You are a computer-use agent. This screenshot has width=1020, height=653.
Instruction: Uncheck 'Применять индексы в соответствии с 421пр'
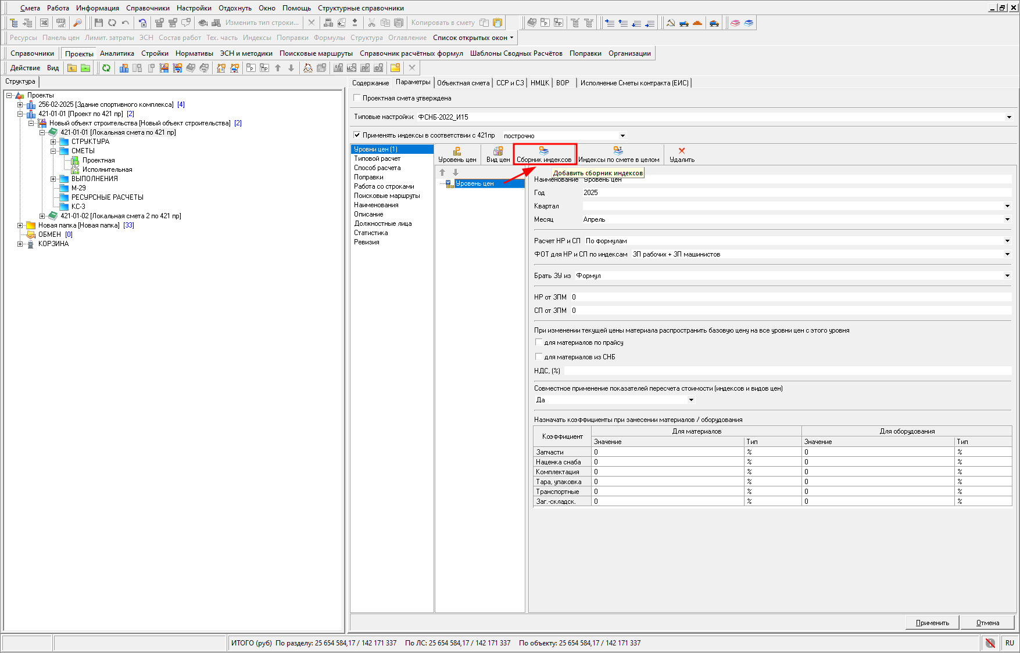coord(357,135)
